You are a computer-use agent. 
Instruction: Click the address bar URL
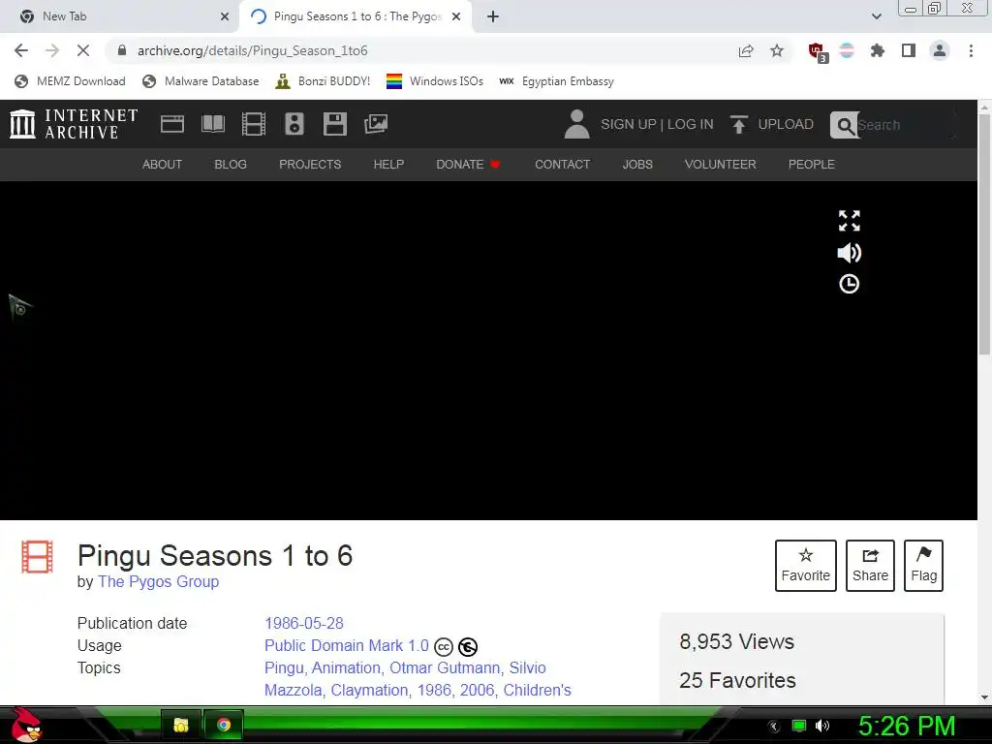tap(253, 50)
